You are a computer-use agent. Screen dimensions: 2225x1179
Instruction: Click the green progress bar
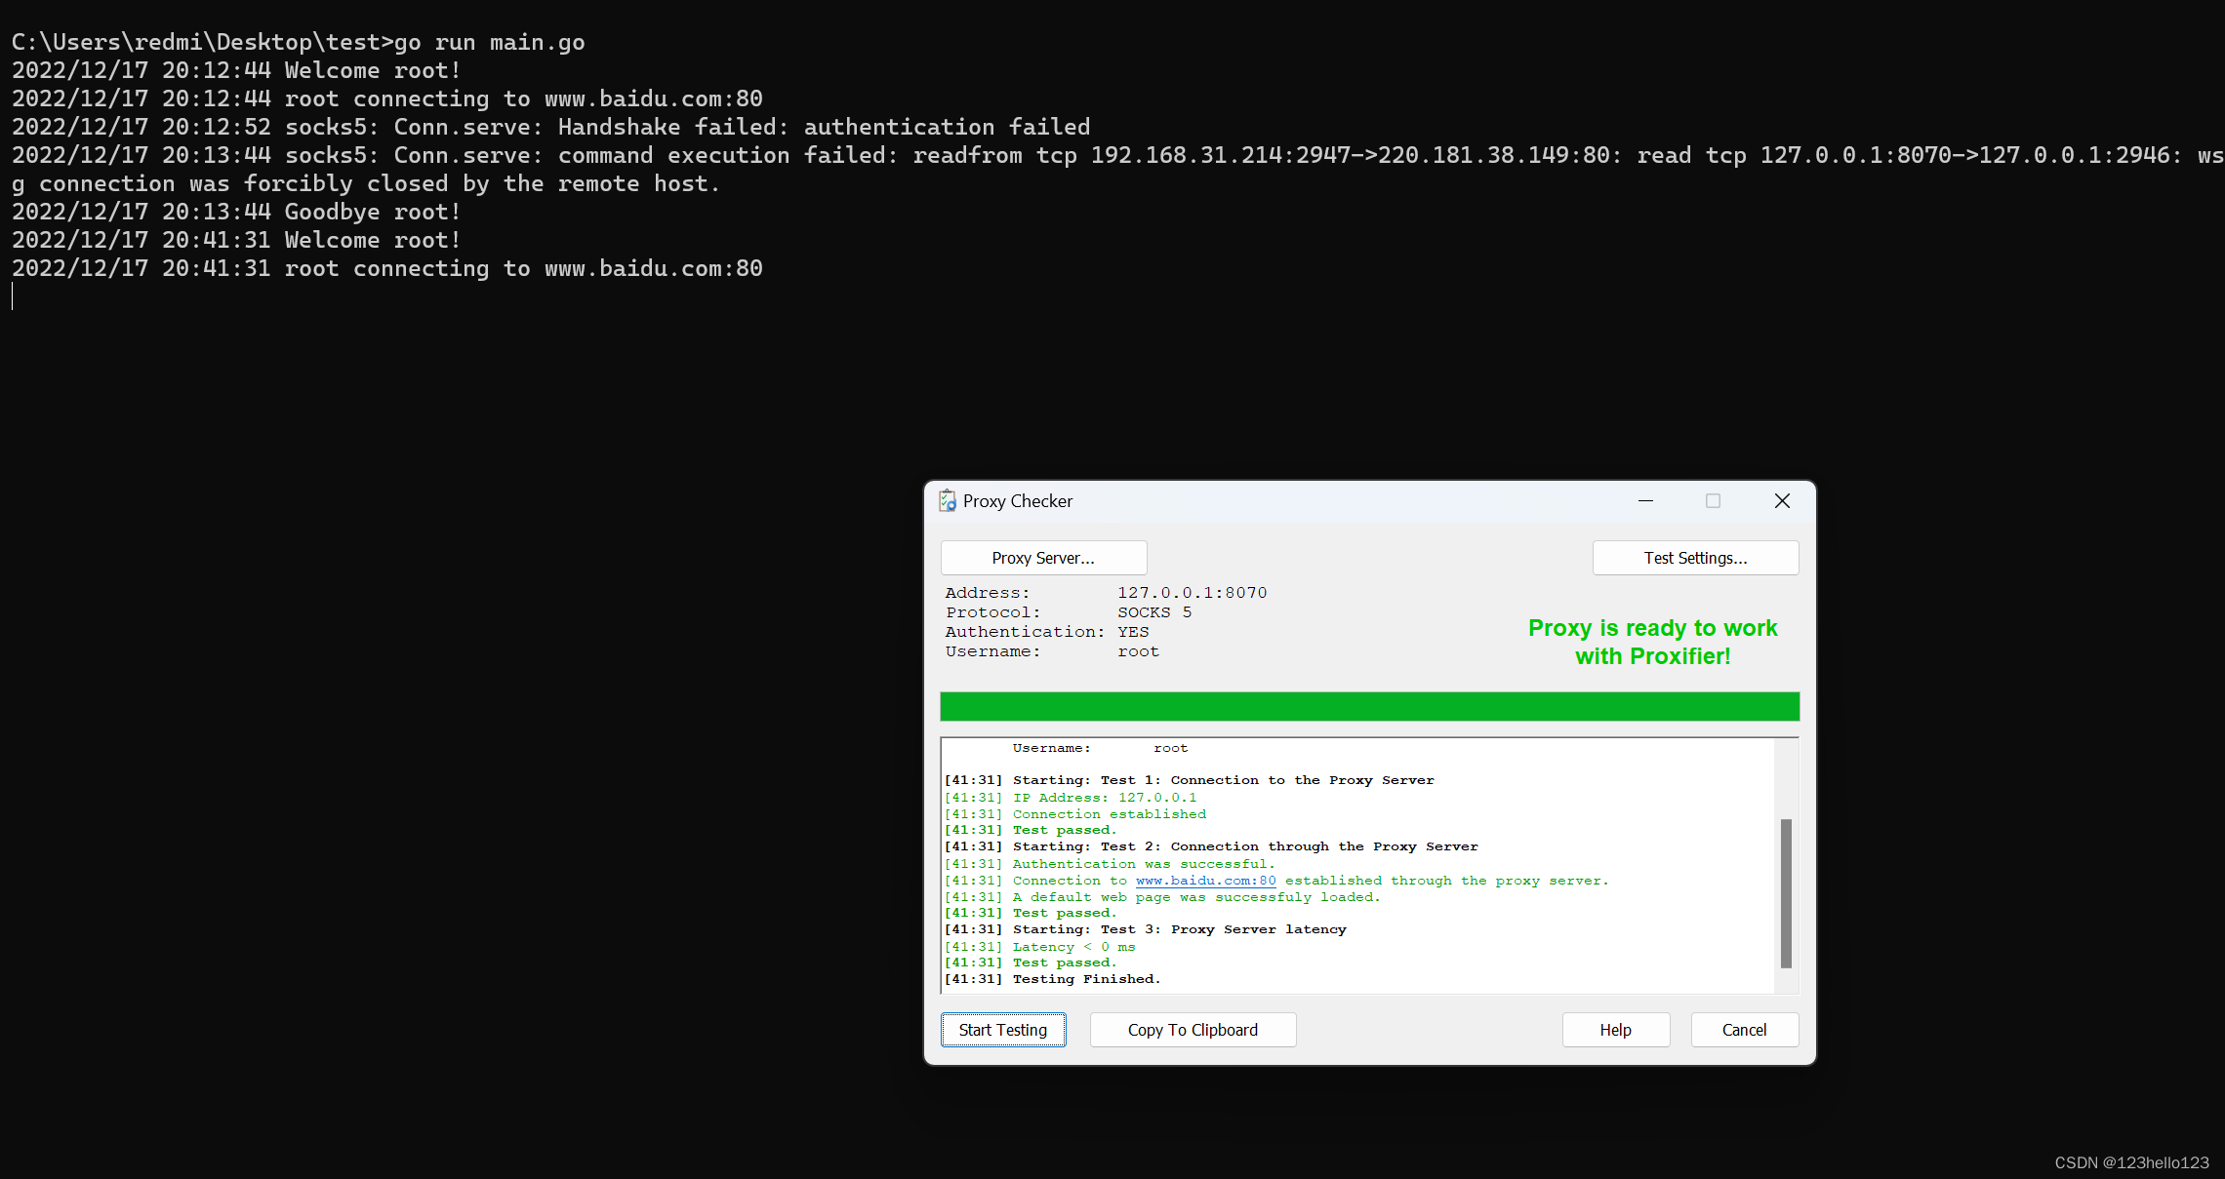[1369, 706]
